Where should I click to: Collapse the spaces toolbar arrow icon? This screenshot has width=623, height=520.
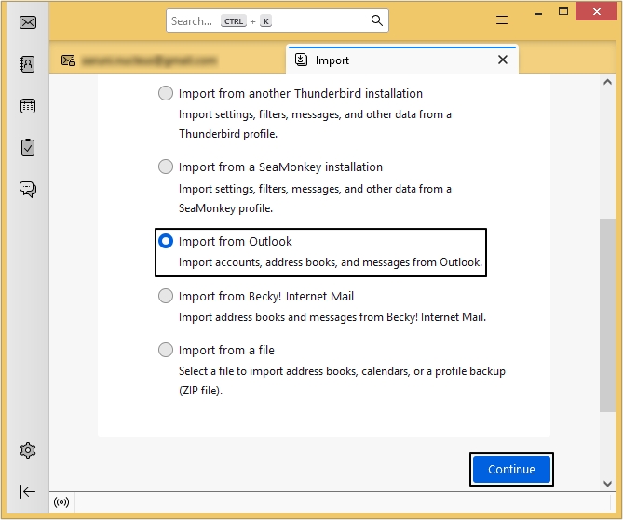[28, 491]
